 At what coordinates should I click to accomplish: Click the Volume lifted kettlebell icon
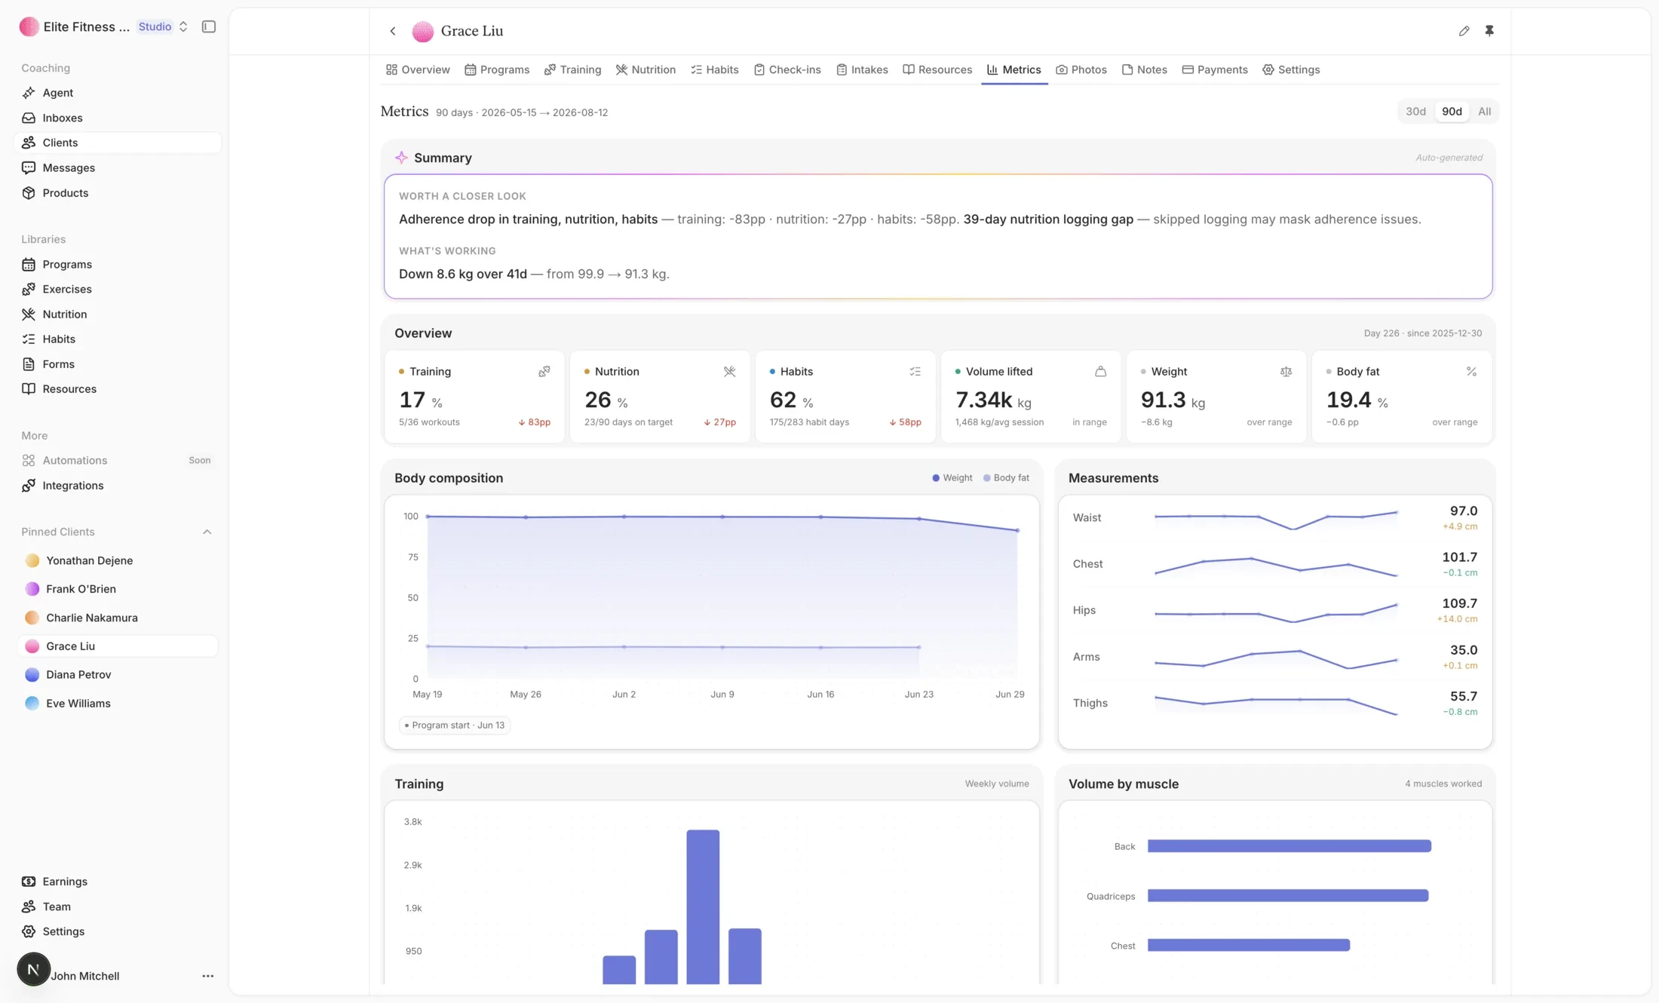(x=1100, y=372)
